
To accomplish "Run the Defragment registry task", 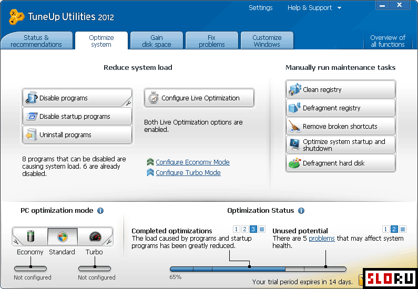I will 341,108.
